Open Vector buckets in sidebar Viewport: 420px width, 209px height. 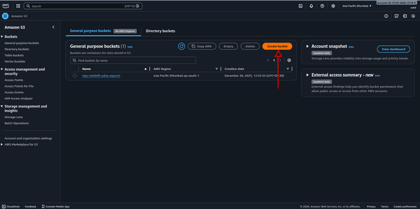[x=15, y=61]
